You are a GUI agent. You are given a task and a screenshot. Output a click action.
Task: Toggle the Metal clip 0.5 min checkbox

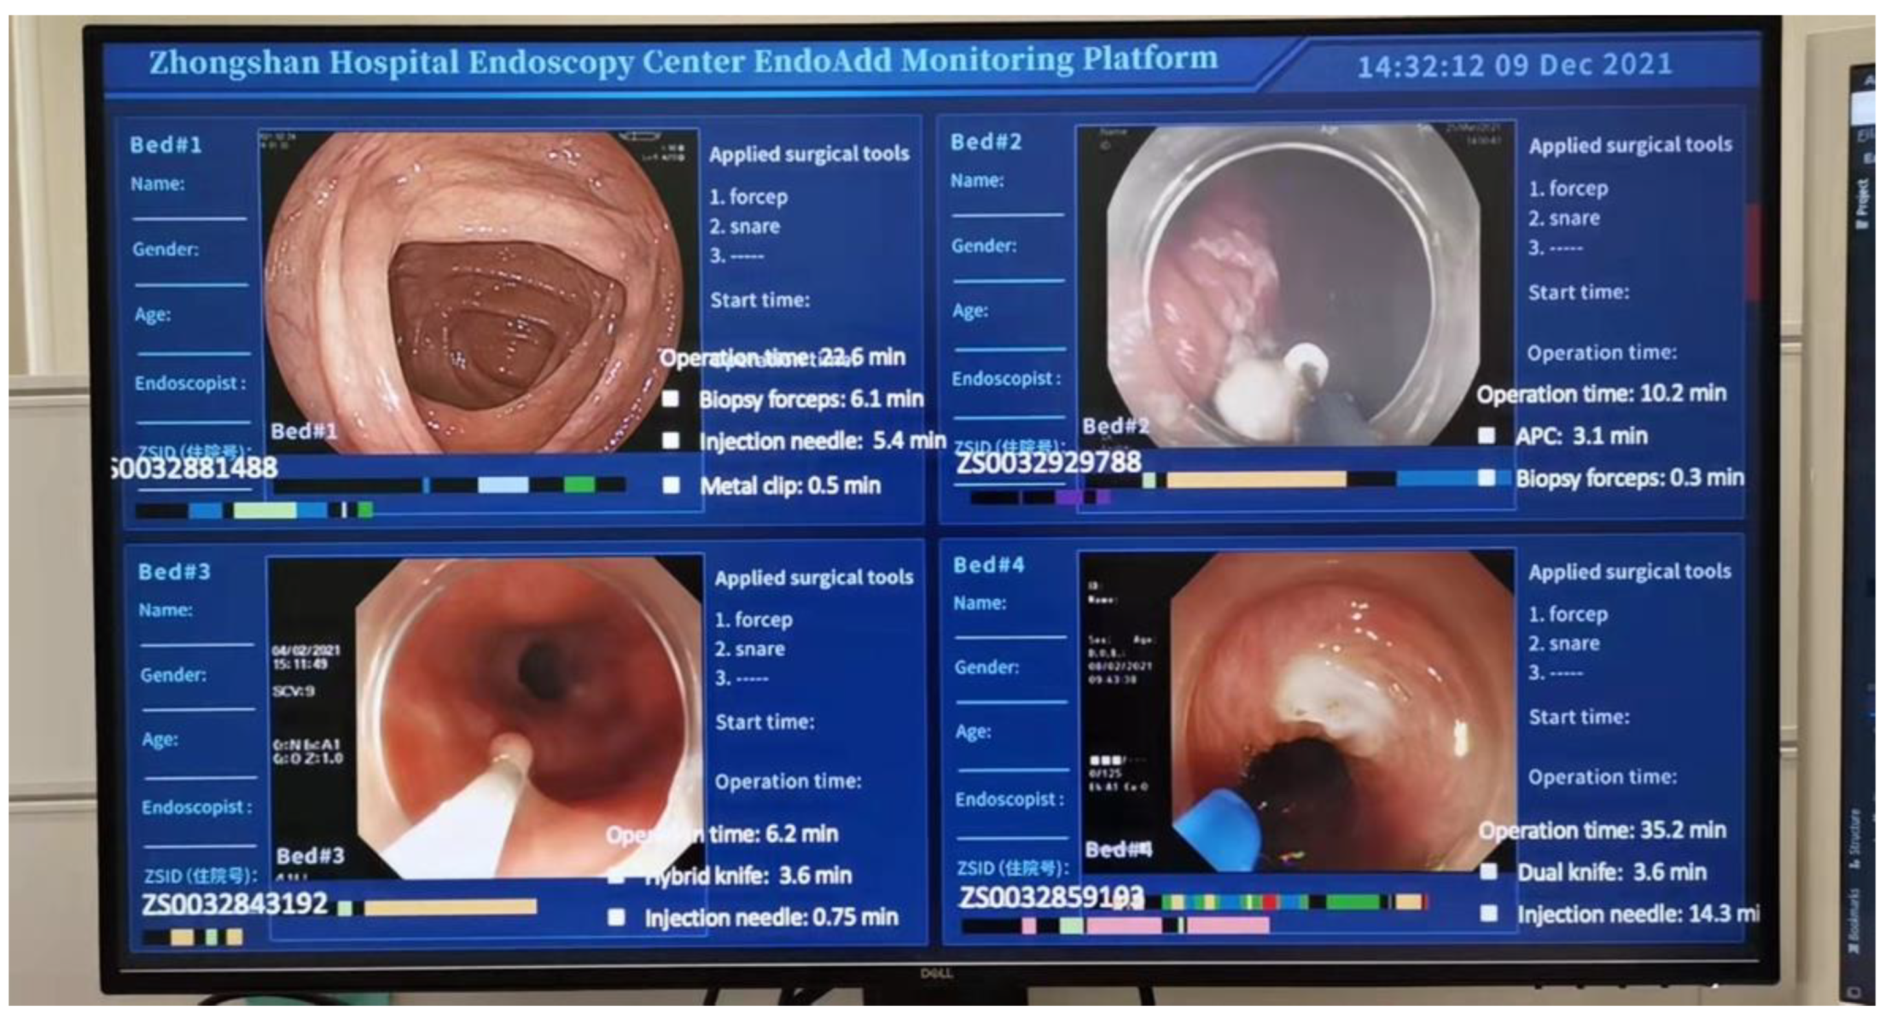point(670,485)
